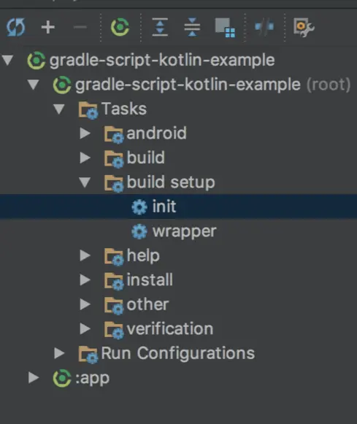Viewport: 357px width, 424px height.
Task: Collapse the build setup folder
Action: [85, 182]
